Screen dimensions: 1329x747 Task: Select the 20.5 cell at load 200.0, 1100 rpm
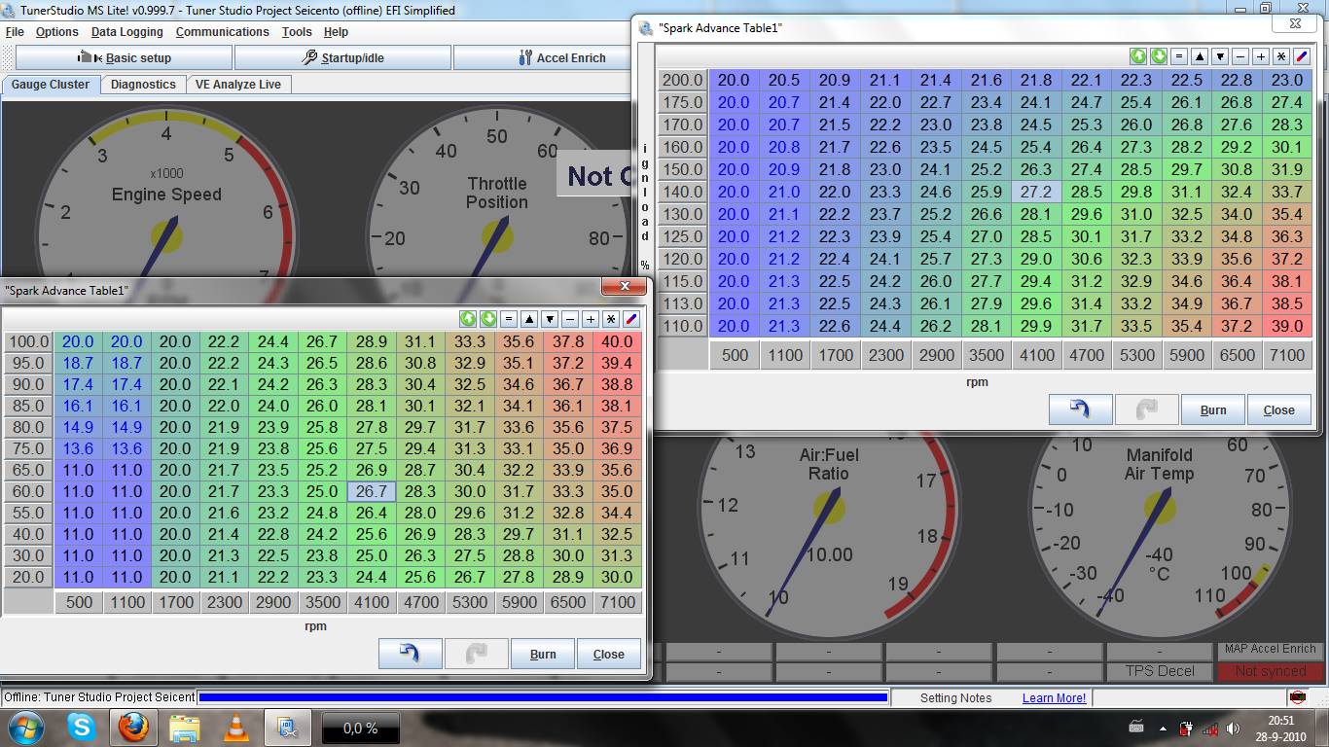tap(784, 80)
